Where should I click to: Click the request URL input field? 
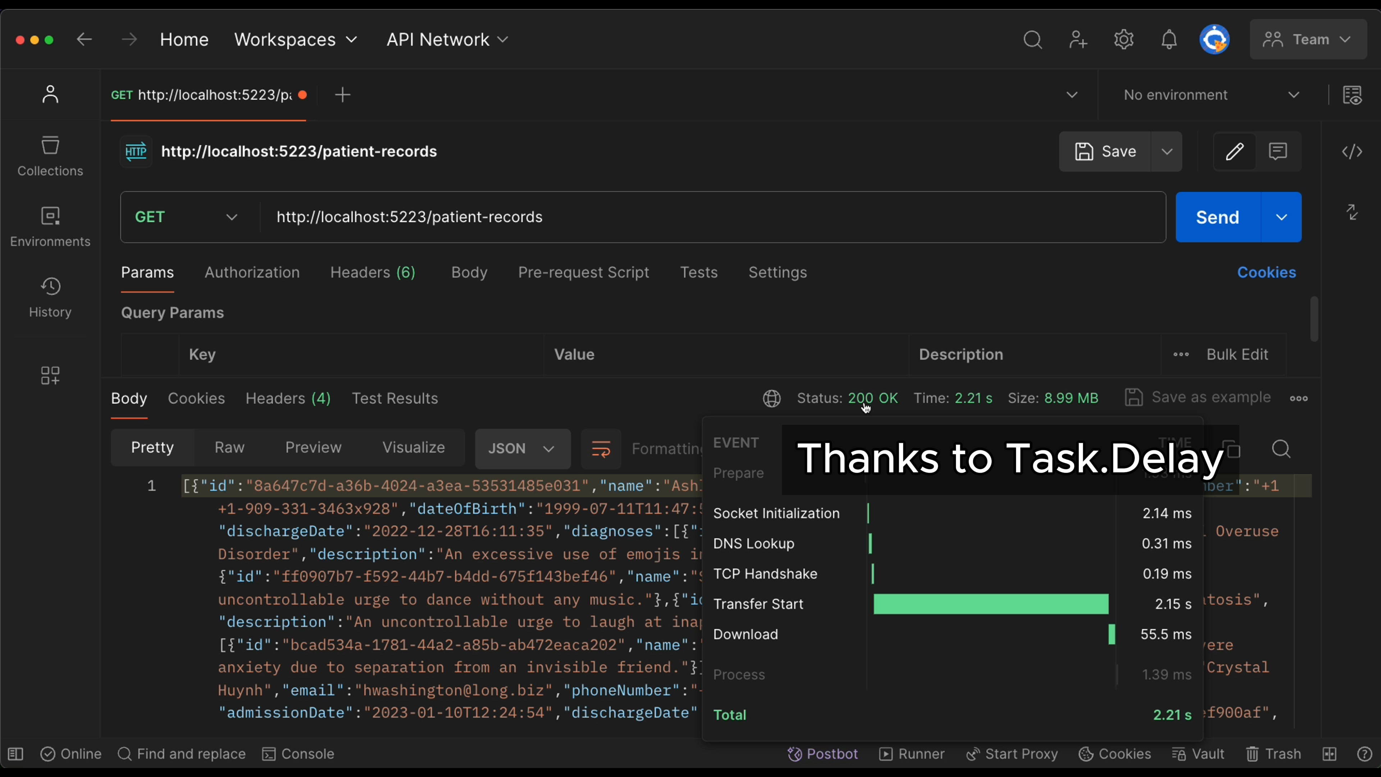697,217
